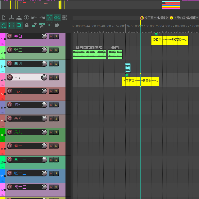Click the 张十二 track pan knob

pyautogui.click(x=44, y=173)
